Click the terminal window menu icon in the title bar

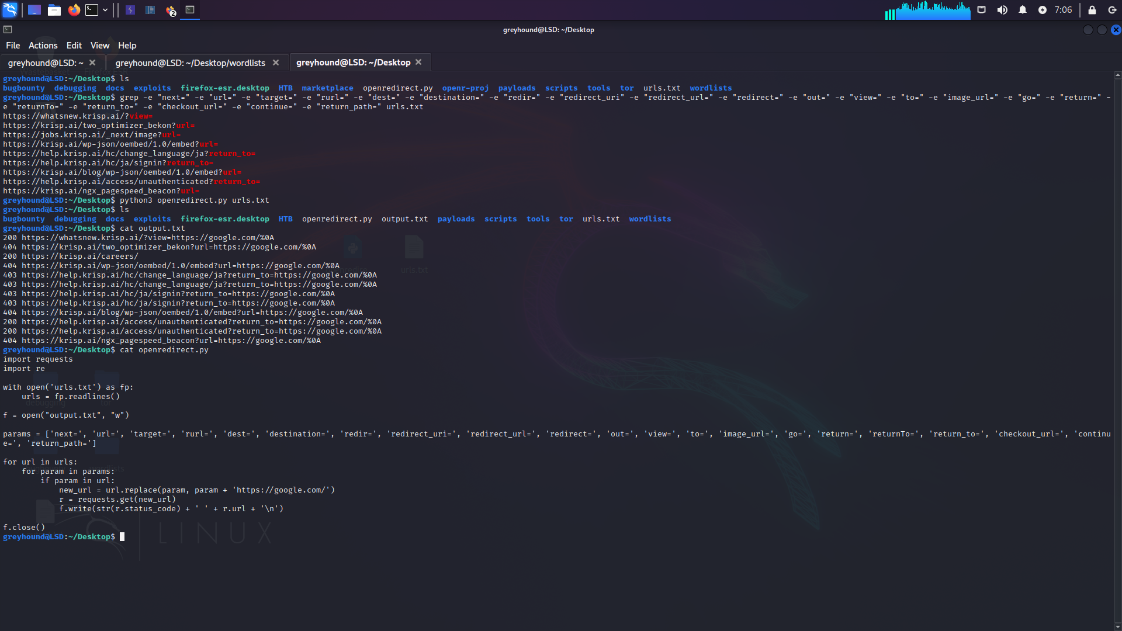[8, 30]
